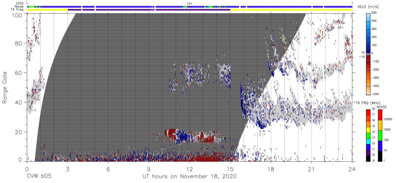Pick the green 13–14 MHz TX FRQ swatch
Screen dimensions: 396x183
368,135
